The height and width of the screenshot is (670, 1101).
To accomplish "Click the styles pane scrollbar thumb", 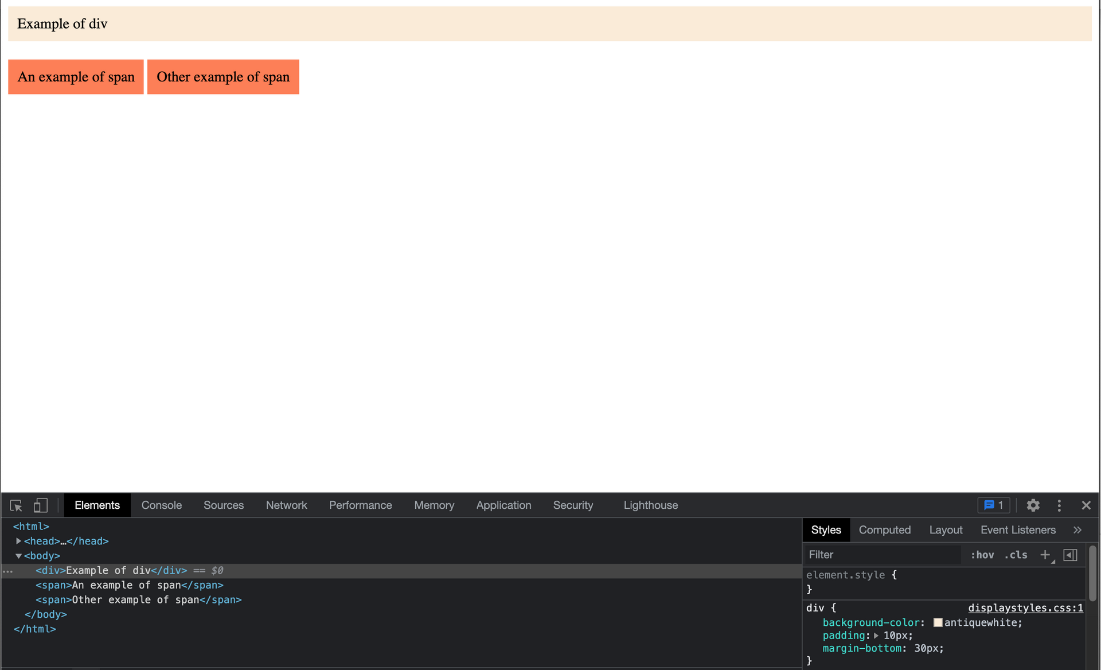I will click(1092, 574).
